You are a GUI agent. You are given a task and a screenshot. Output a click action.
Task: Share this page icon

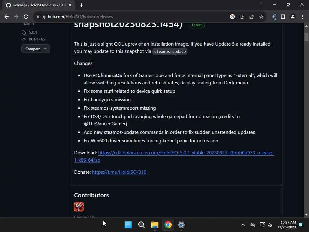coord(252,17)
